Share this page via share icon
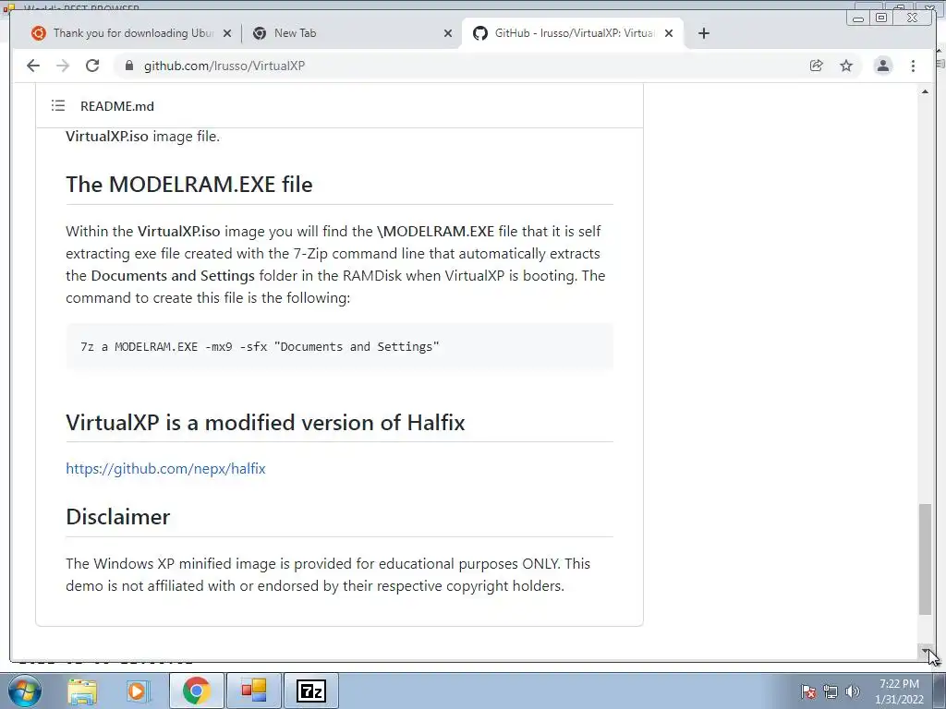Viewport: 946px width, 709px height. (817, 66)
